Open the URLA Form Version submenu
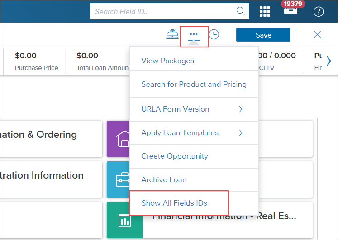Screen dimensions: 338x240 click(194, 109)
